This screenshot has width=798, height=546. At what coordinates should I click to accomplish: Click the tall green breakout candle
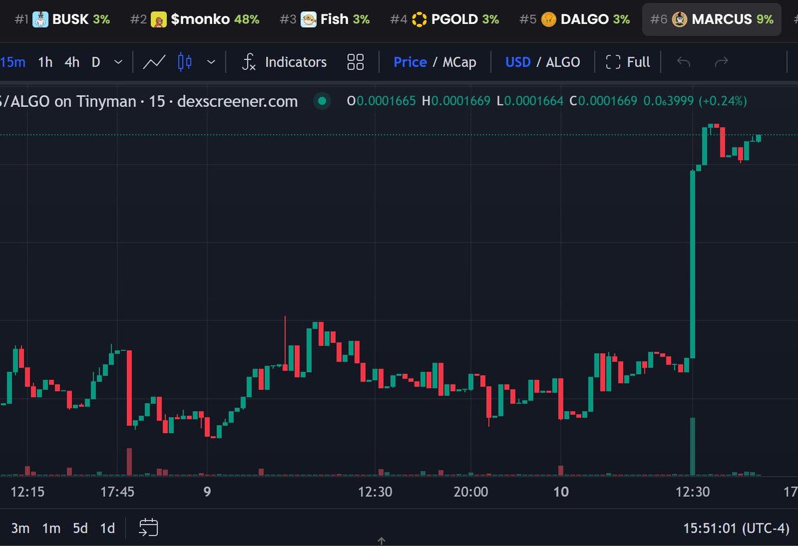[x=692, y=266]
